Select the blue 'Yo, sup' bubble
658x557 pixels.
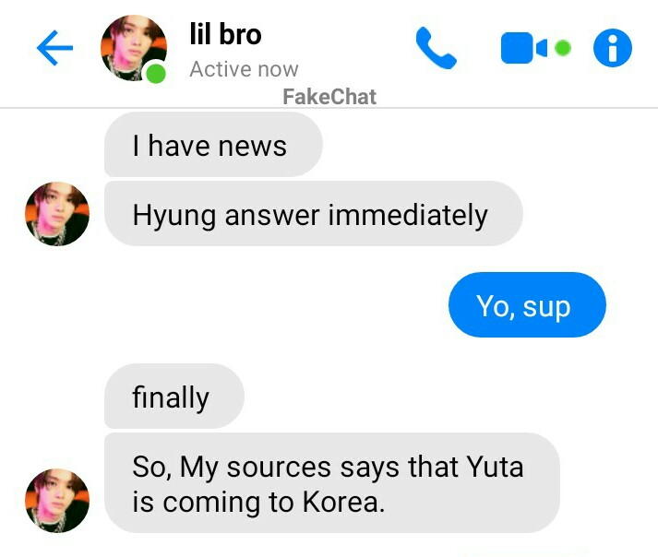pyautogui.click(x=527, y=305)
